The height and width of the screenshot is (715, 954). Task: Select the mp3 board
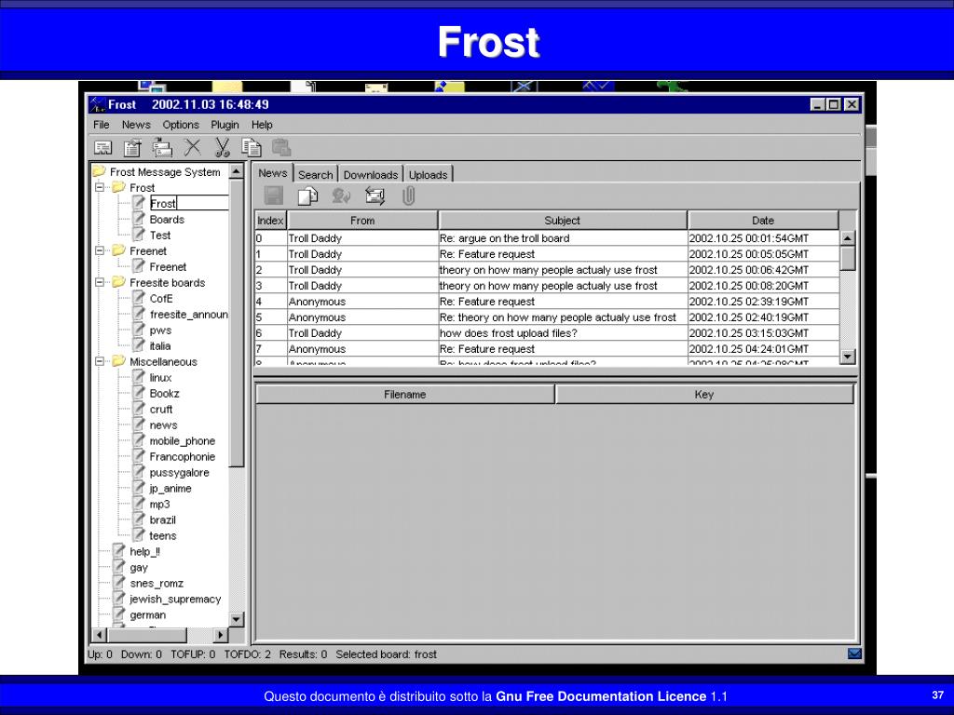pyautogui.click(x=160, y=504)
